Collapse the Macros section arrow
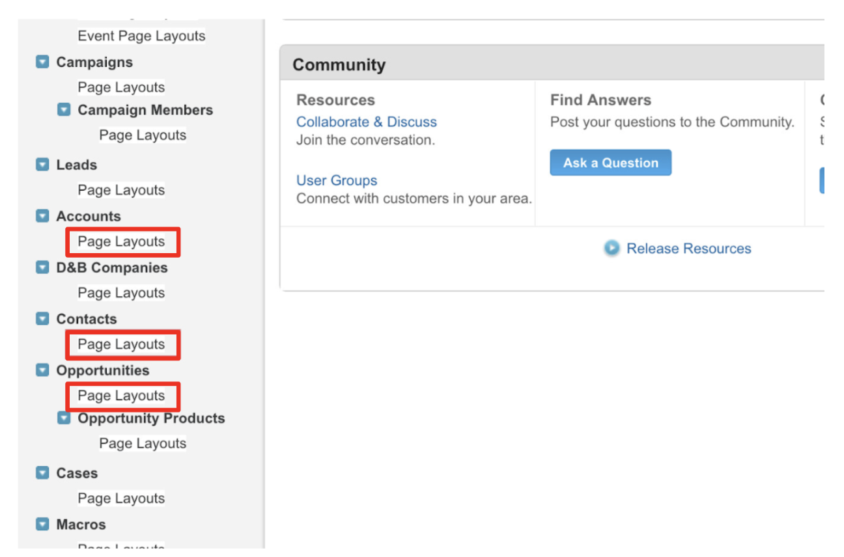 42,524
